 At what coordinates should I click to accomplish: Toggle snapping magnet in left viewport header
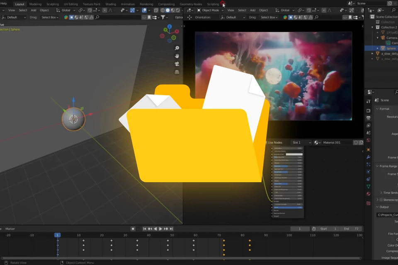[x=90, y=10]
